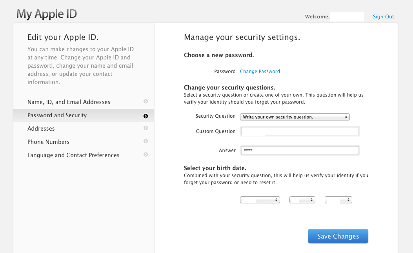Click arrow icon next to Addresses
Viewport: 413px width, 253px height.
pos(146,128)
